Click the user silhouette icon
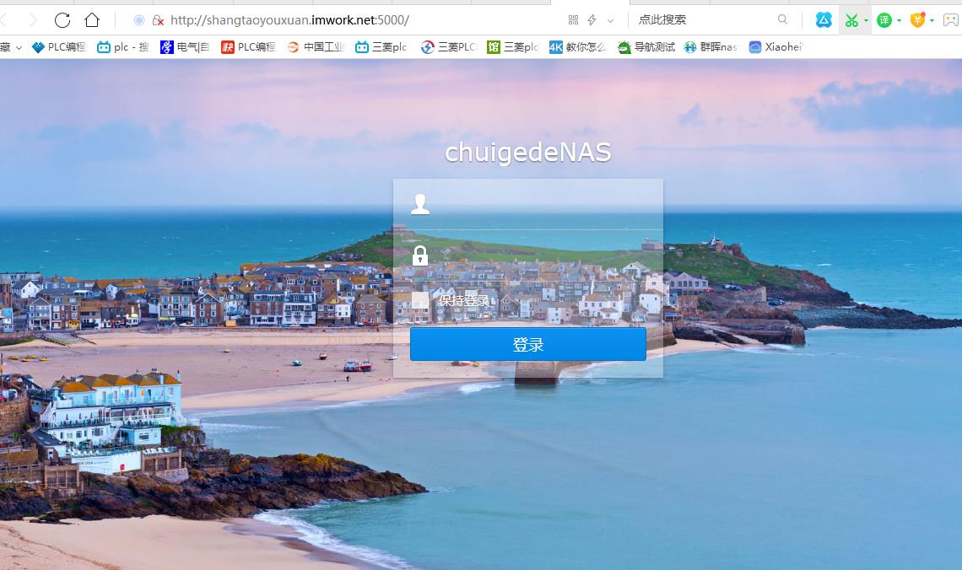962x570 pixels. tap(420, 204)
